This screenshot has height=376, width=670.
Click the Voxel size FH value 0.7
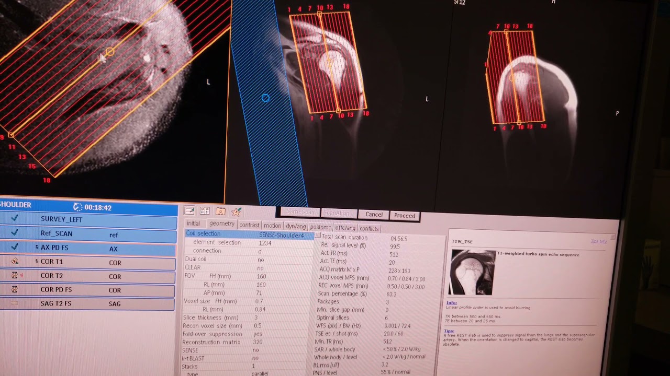point(259,301)
